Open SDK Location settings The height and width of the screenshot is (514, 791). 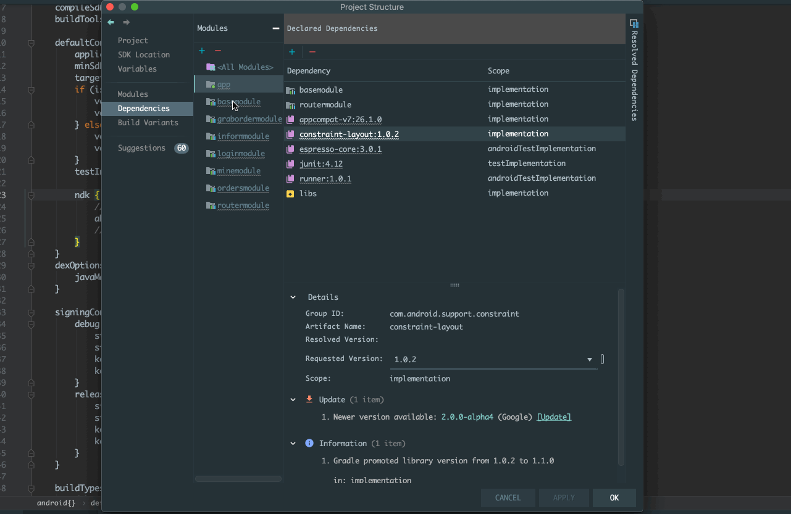point(144,54)
